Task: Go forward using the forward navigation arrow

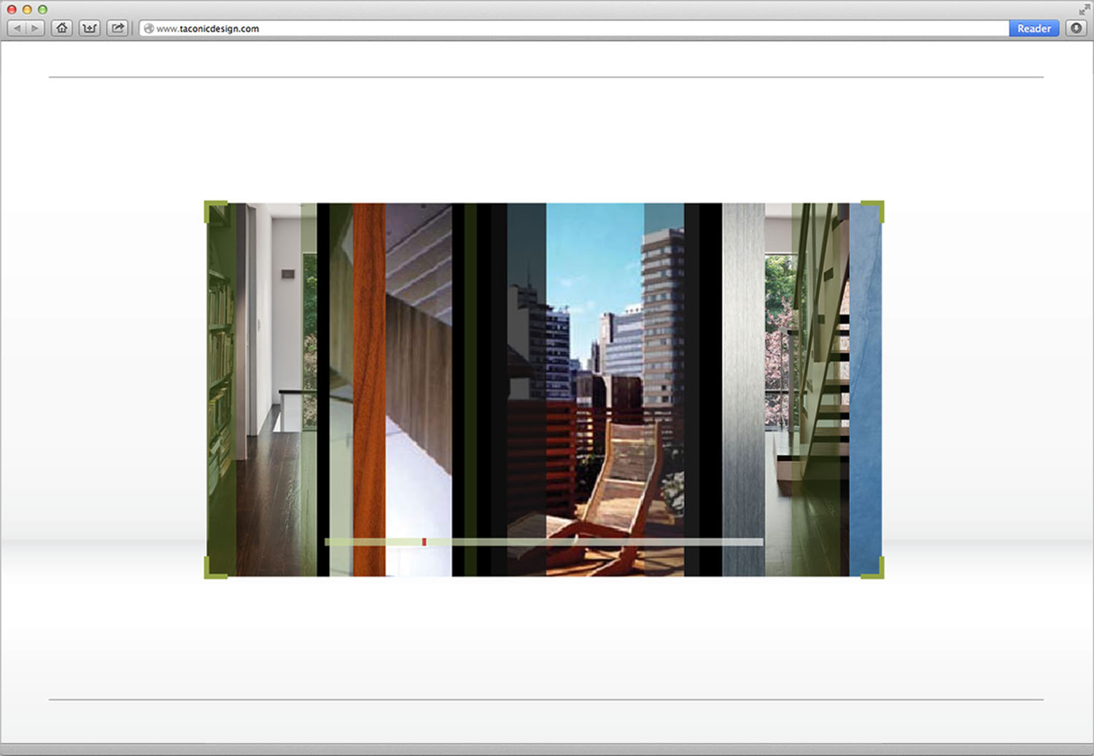Action: click(x=34, y=28)
